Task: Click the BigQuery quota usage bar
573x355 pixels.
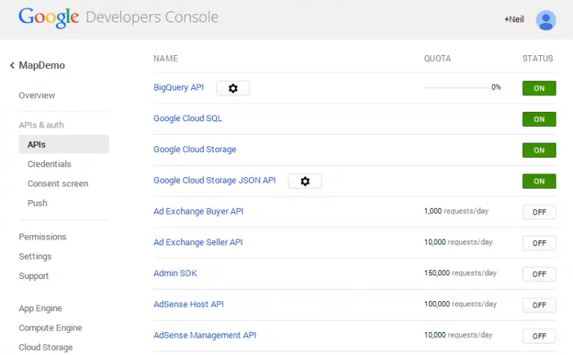Action: coord(456,87)
